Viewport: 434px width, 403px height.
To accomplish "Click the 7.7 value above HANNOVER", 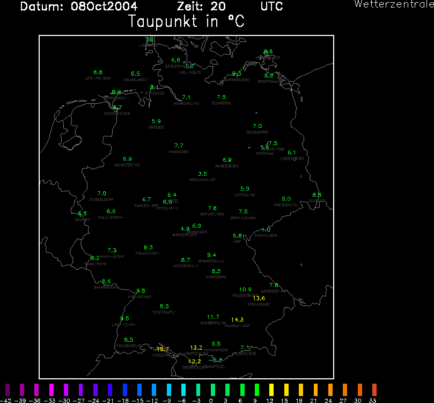I will pos(179,146).
